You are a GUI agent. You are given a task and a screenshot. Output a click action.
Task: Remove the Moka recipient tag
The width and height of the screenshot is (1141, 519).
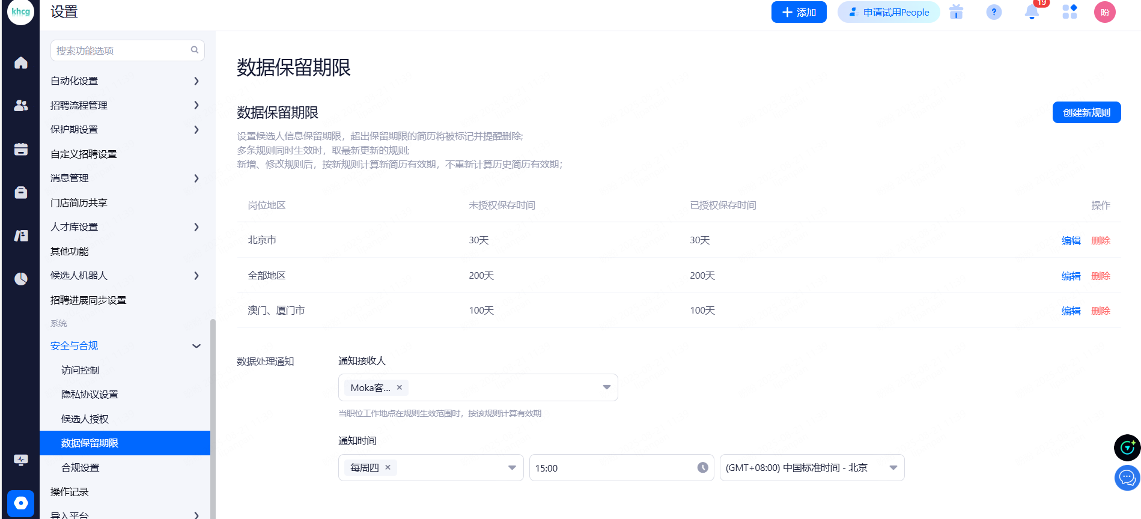[400, 387]
